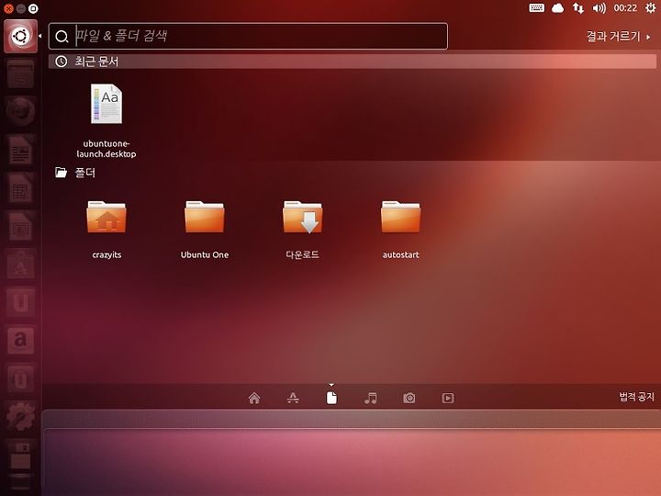
Task: Open Ubuntu Software Center in launcher
Action: (20, 264)
